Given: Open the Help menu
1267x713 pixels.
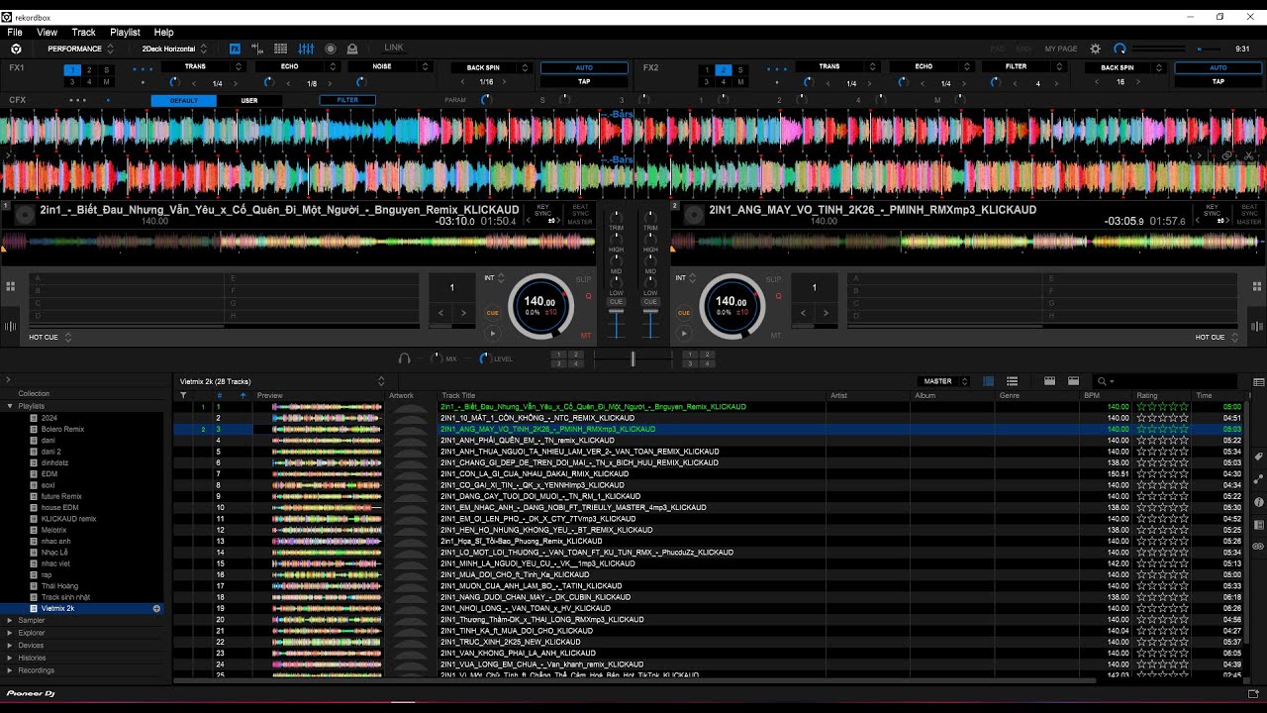Looking at the screenshot, I should tap(163, 33).
